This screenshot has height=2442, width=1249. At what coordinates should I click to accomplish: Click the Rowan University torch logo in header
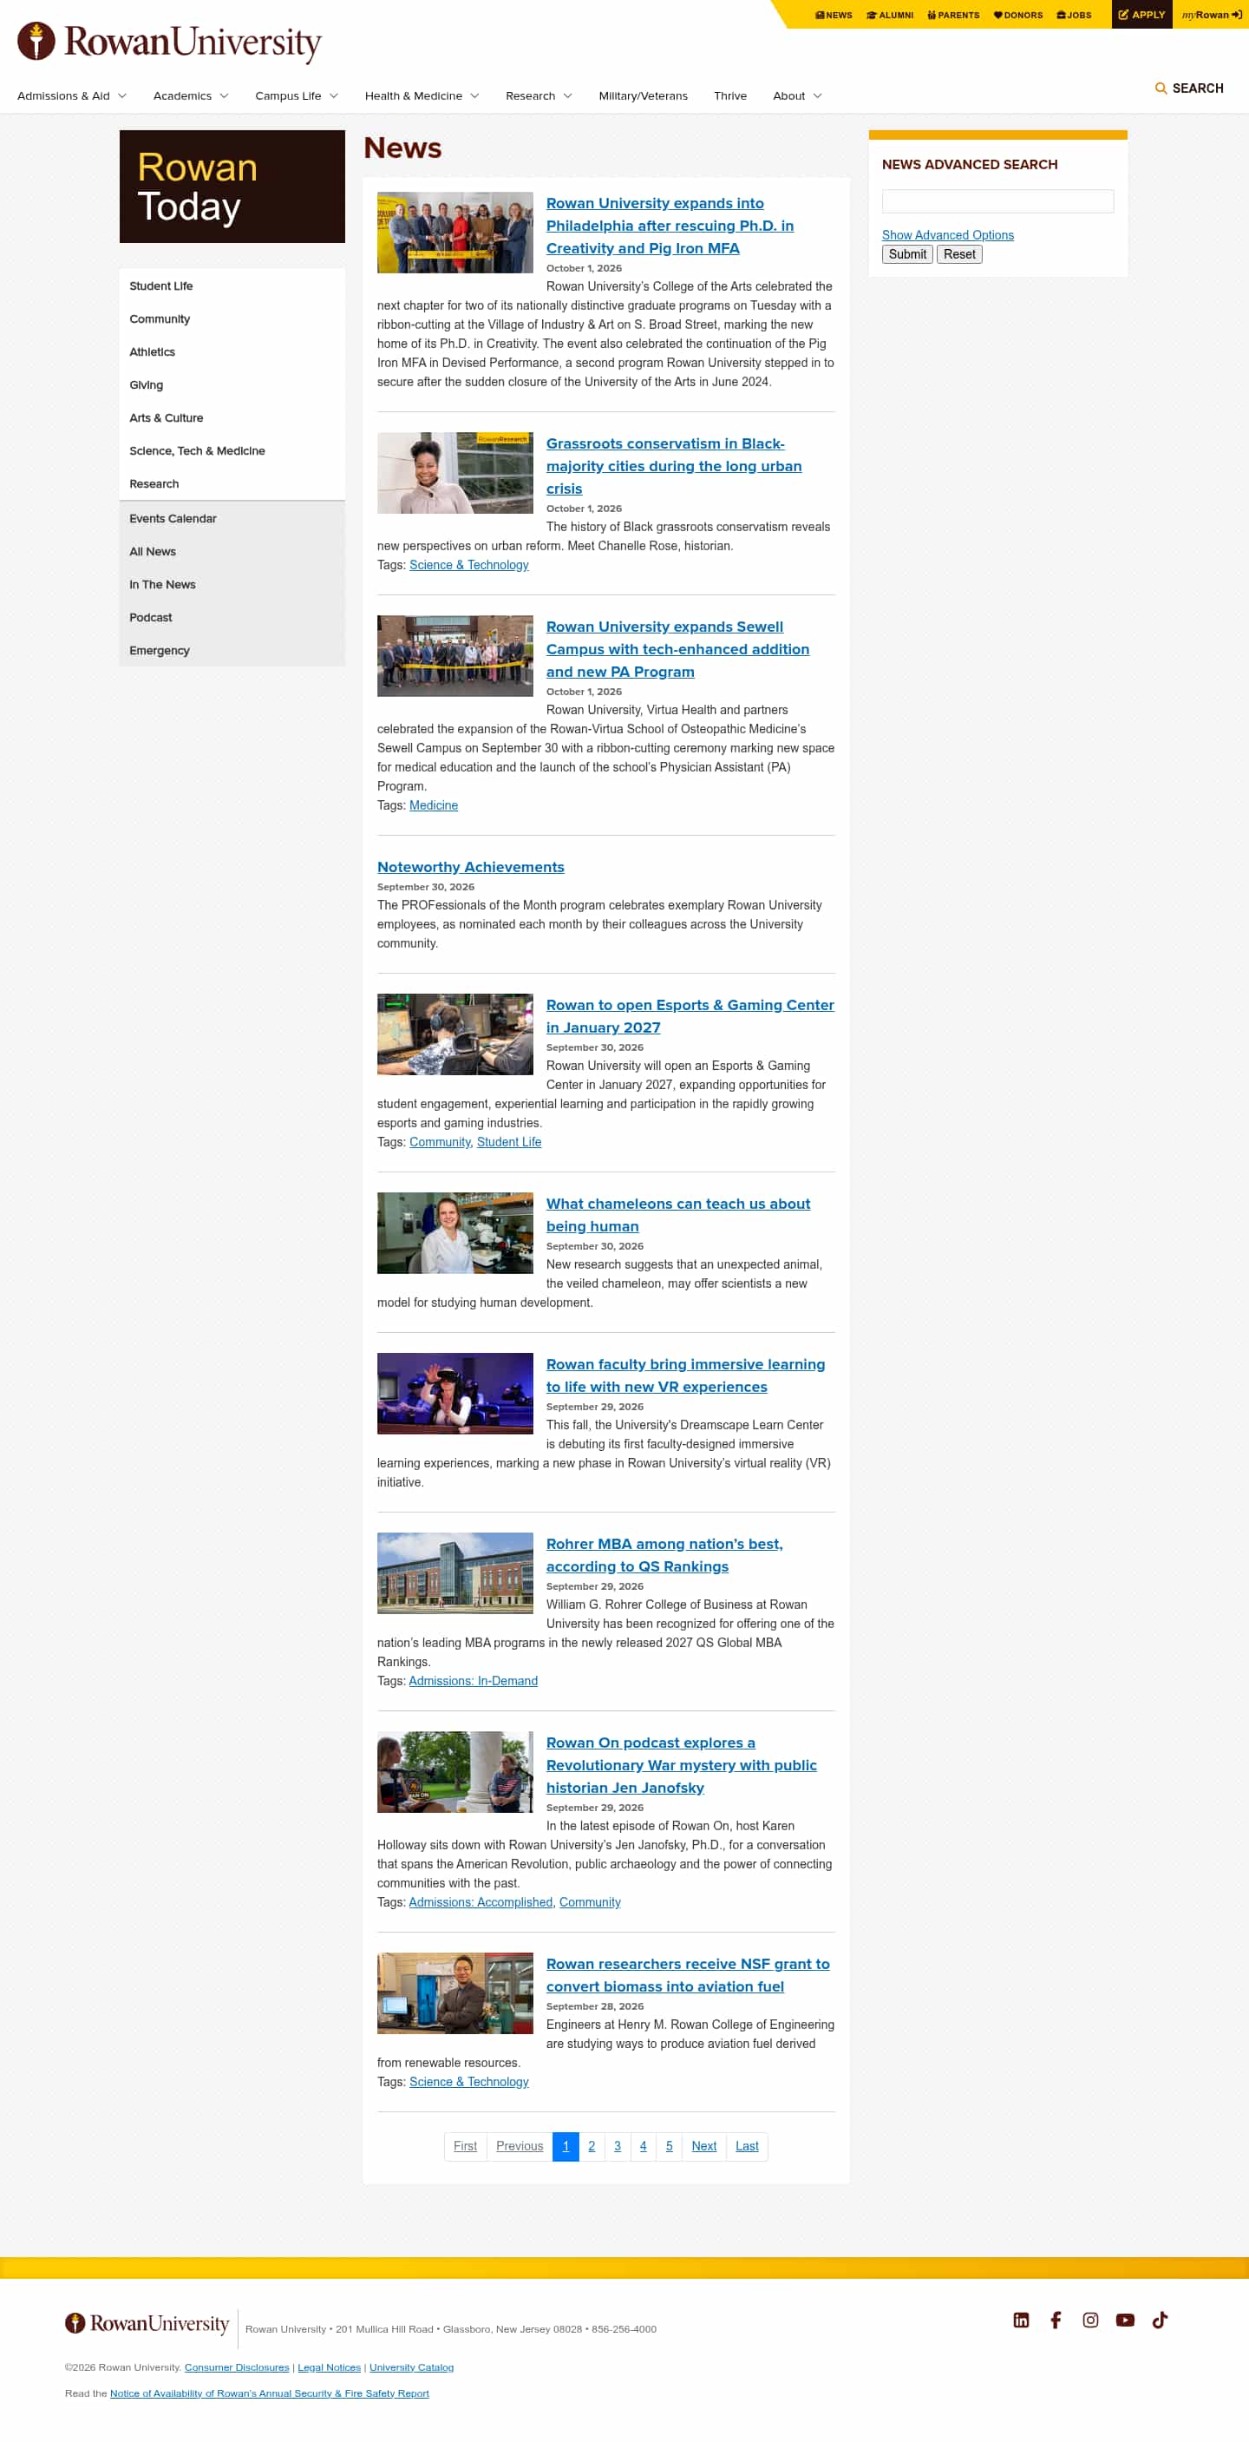168,42
